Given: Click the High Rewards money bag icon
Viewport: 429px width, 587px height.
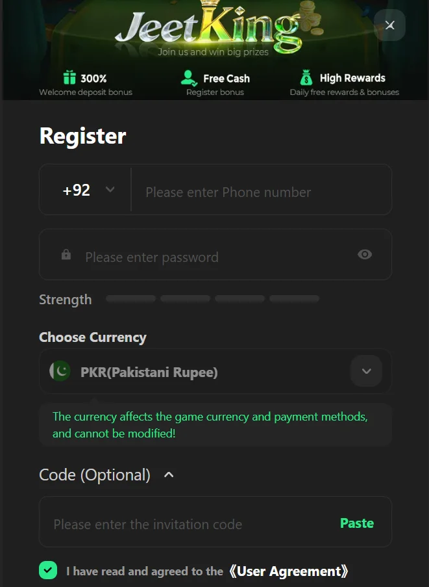Looking at the screenshot, I should click(306, 78).
